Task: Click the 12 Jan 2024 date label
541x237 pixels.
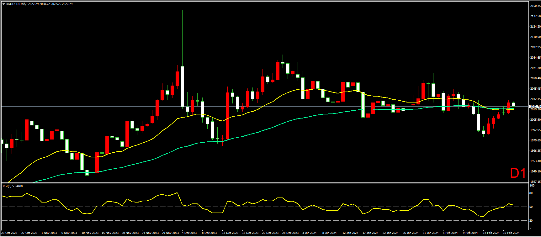Action: pyautogui.click(x=350, y=233)
